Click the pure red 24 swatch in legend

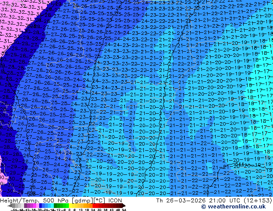click(x=94, y=205)
